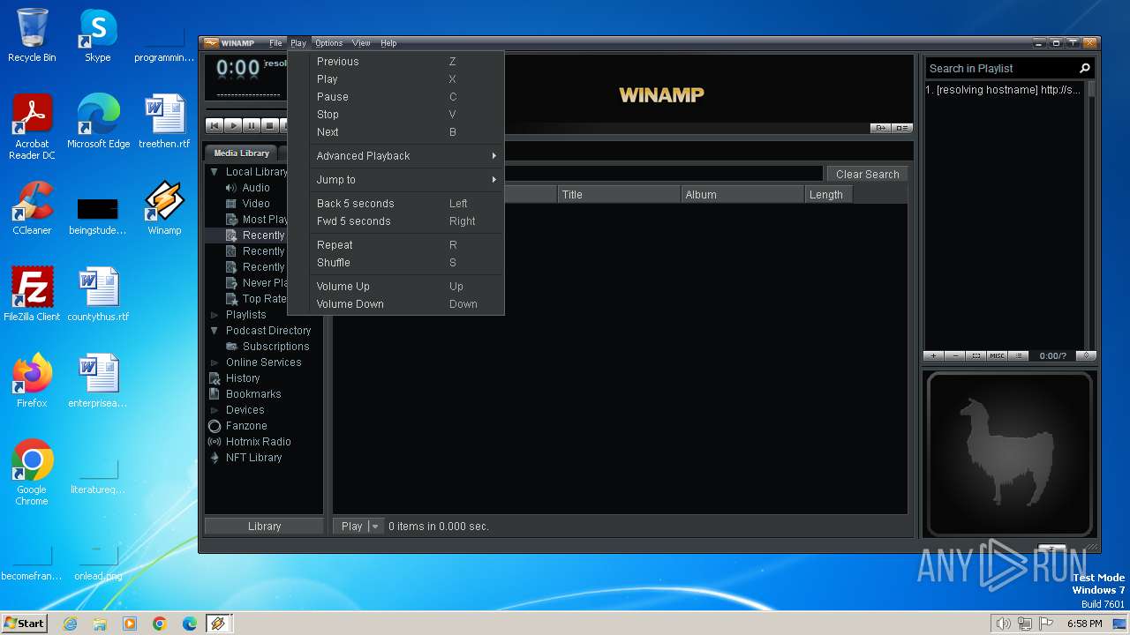
Task: Click the Video film icon in Local Library
Action: click(x=231, y=204)
